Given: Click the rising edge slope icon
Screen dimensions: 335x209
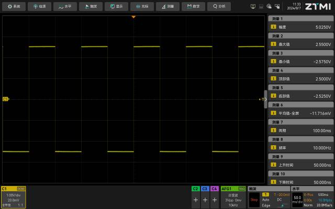Looking at the screenshot, I should (283, 205).
